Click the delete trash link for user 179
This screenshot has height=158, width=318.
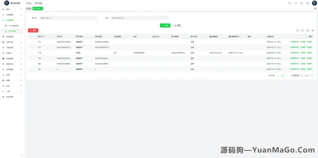pos(309,58)
